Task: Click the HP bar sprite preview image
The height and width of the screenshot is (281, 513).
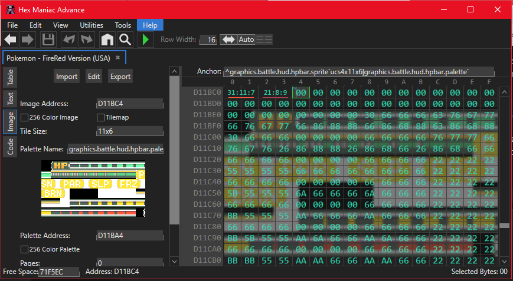Action: click(92, 189)
